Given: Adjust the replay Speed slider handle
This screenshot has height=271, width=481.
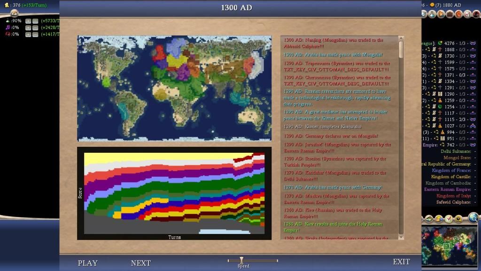Looking at the screenshot, I should pyautogui.click(x=242, y=260).
